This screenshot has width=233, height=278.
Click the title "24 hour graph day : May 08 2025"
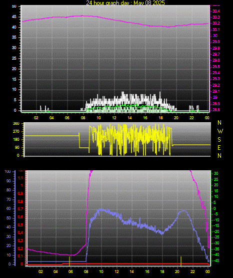(x=125, y=3)
